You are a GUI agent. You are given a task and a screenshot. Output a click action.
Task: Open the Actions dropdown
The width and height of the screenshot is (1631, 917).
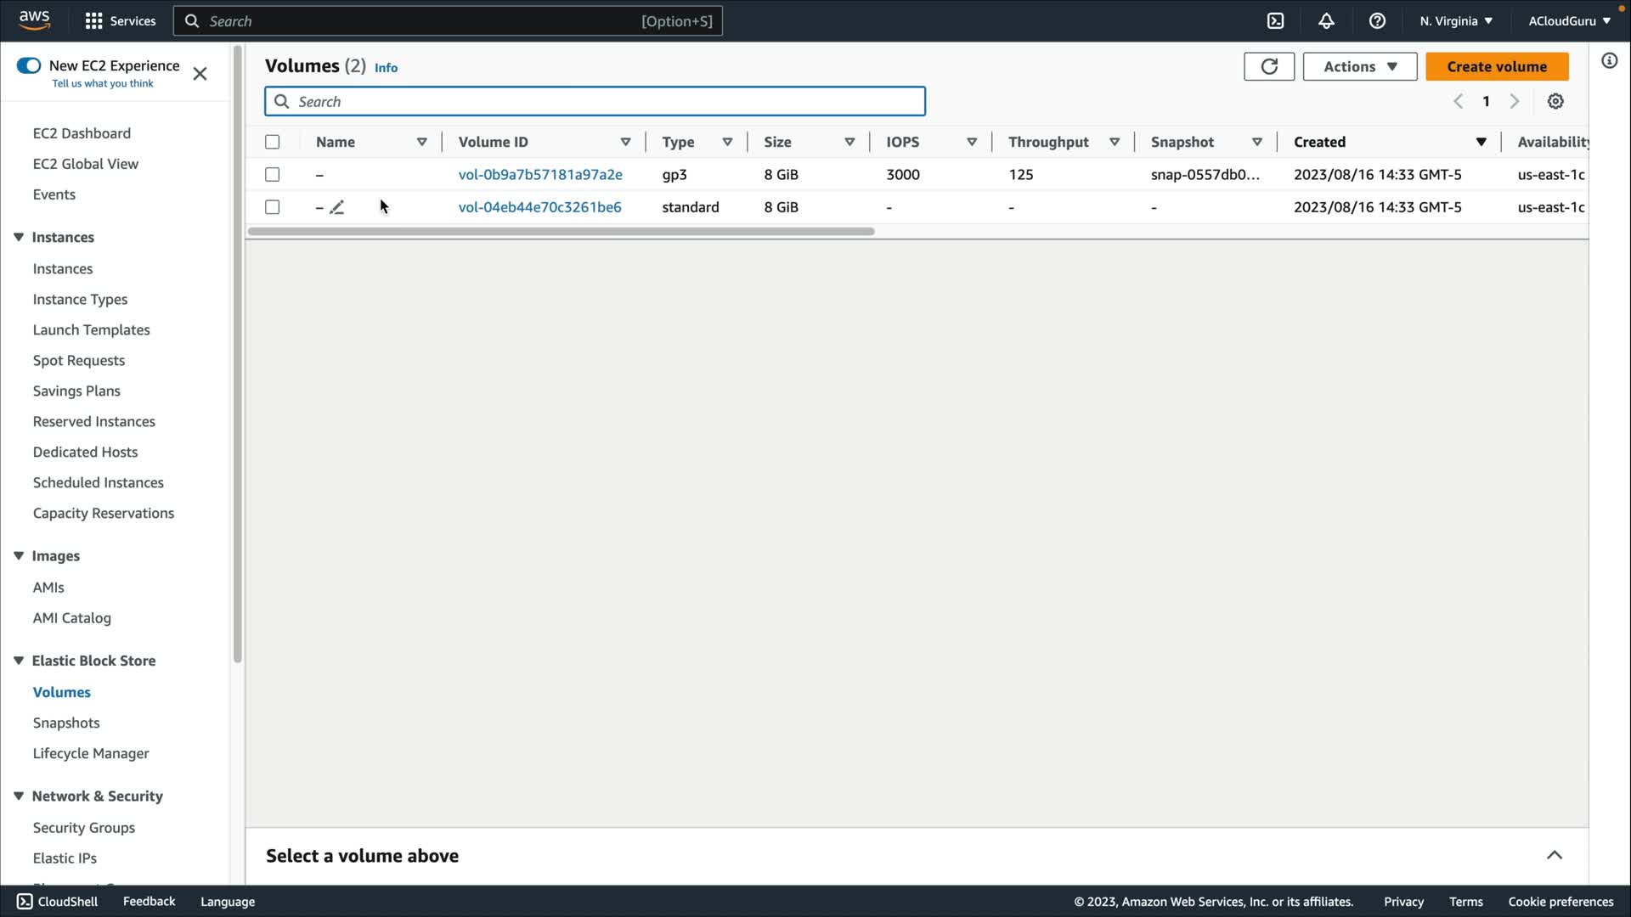tap(1359, 66)
